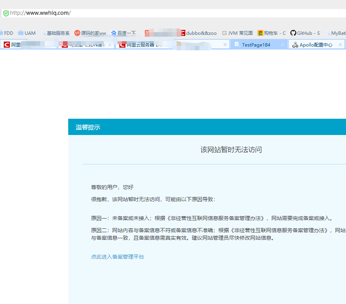Close the Apollo配置中心 tab
The image size is (346, 304).
coord(340,45)
